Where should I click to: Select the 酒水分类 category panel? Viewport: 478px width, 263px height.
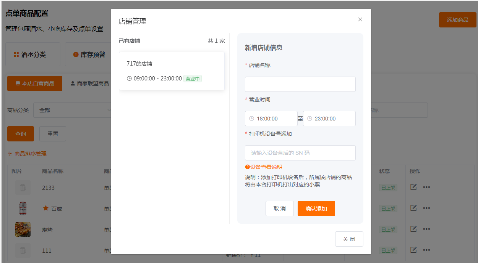point(32,54)
